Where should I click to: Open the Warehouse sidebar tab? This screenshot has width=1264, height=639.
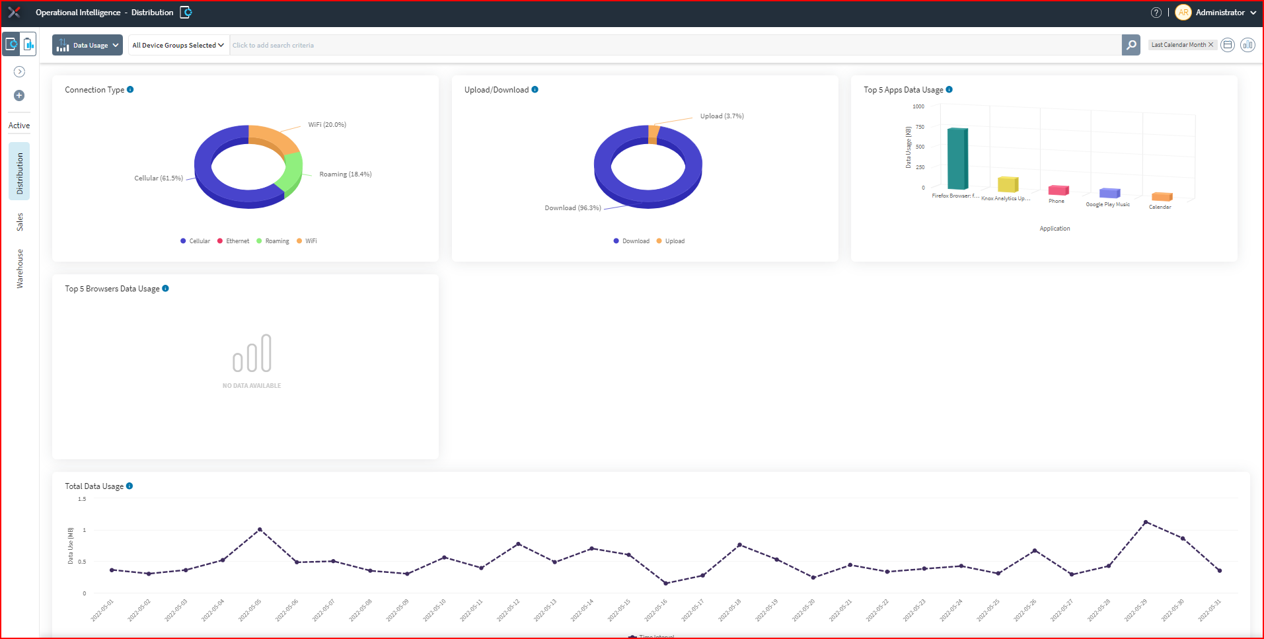click(19, 268)
